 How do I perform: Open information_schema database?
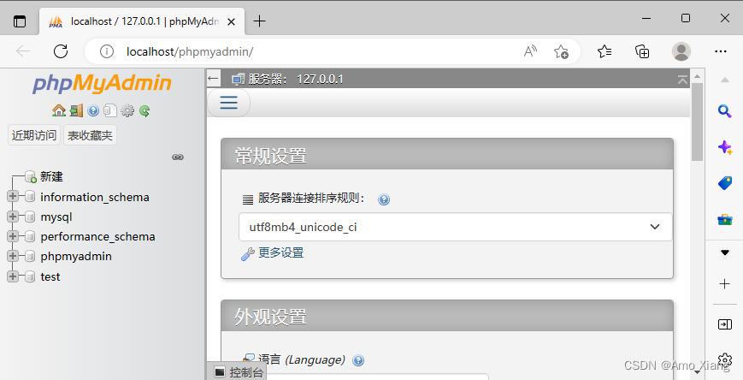point(95,197)
